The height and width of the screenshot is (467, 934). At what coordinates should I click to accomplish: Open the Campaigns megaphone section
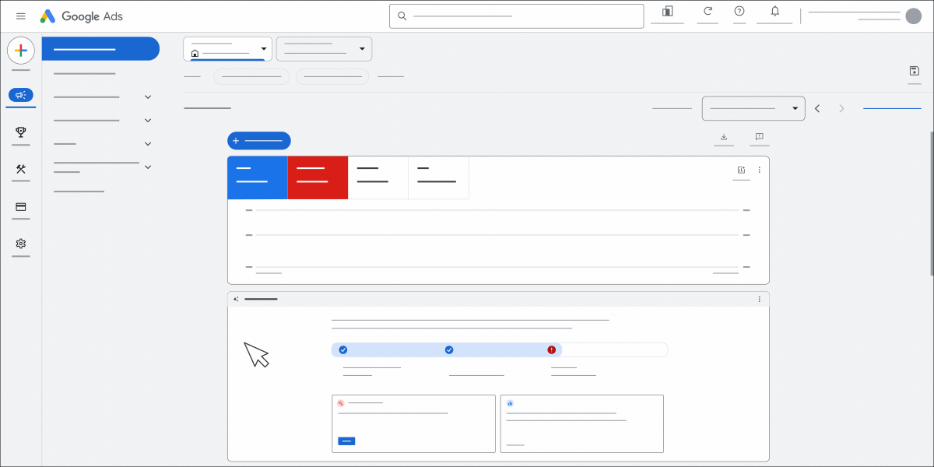21,95
